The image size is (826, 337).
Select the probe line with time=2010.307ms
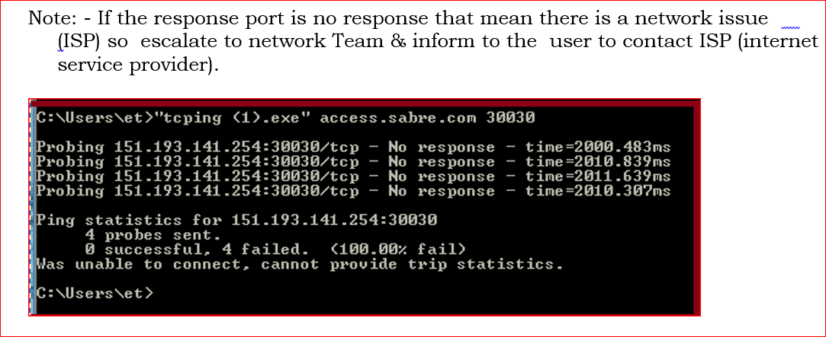click(353, 191)
